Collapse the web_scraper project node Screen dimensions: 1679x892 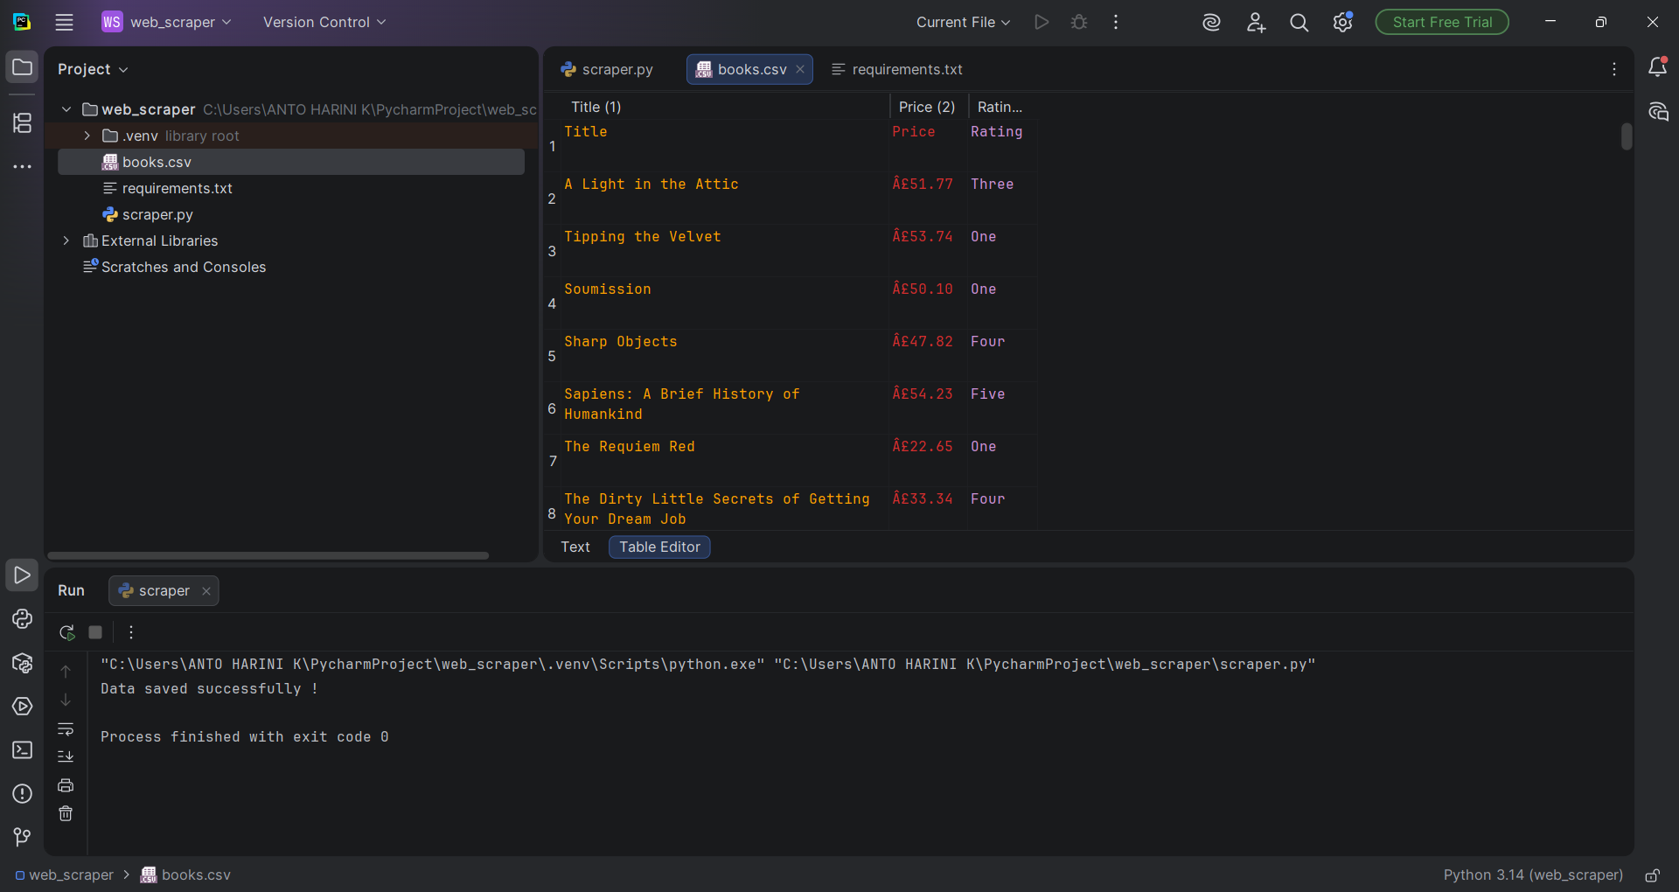[66, 109]
